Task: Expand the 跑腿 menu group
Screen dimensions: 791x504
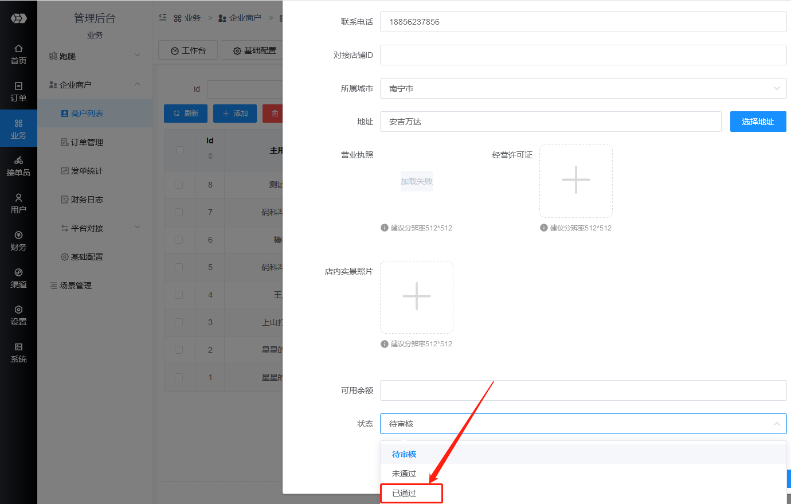Action: [x=95, y=56]
